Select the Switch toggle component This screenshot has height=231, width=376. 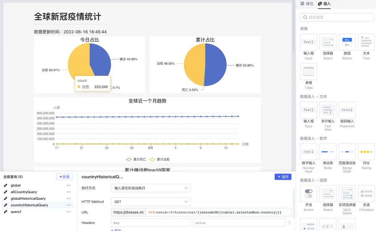tap(309, 194)
